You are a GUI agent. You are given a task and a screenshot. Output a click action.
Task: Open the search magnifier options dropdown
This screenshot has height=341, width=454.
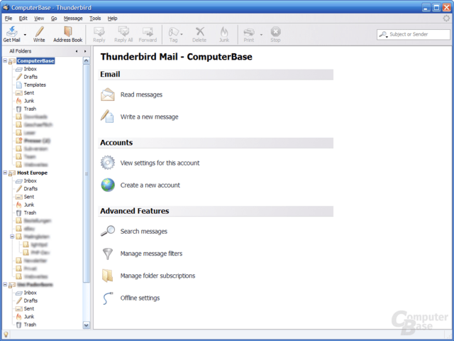pyautogui.click(x=383, y=35)
